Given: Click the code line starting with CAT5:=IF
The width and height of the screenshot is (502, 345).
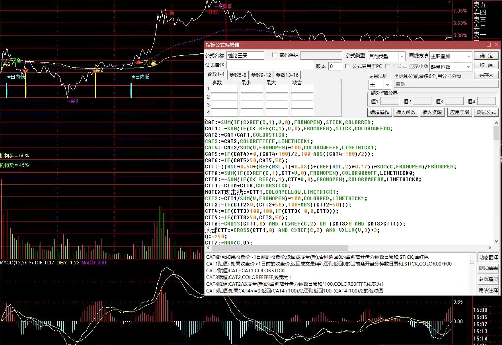Looking at the screenshot, I should point(289,154).
